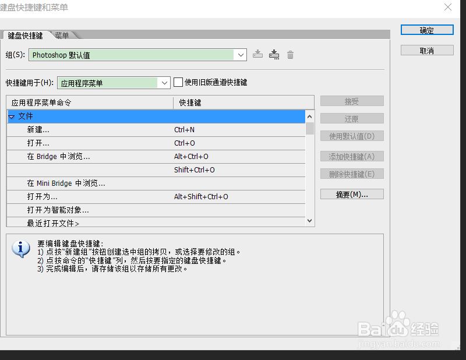Click the command list scrollbar thumb
466x360 pixels.
(310, 128)
